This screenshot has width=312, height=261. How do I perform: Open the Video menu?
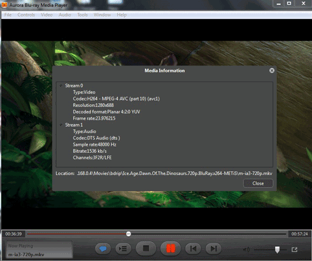coord(46,15)
